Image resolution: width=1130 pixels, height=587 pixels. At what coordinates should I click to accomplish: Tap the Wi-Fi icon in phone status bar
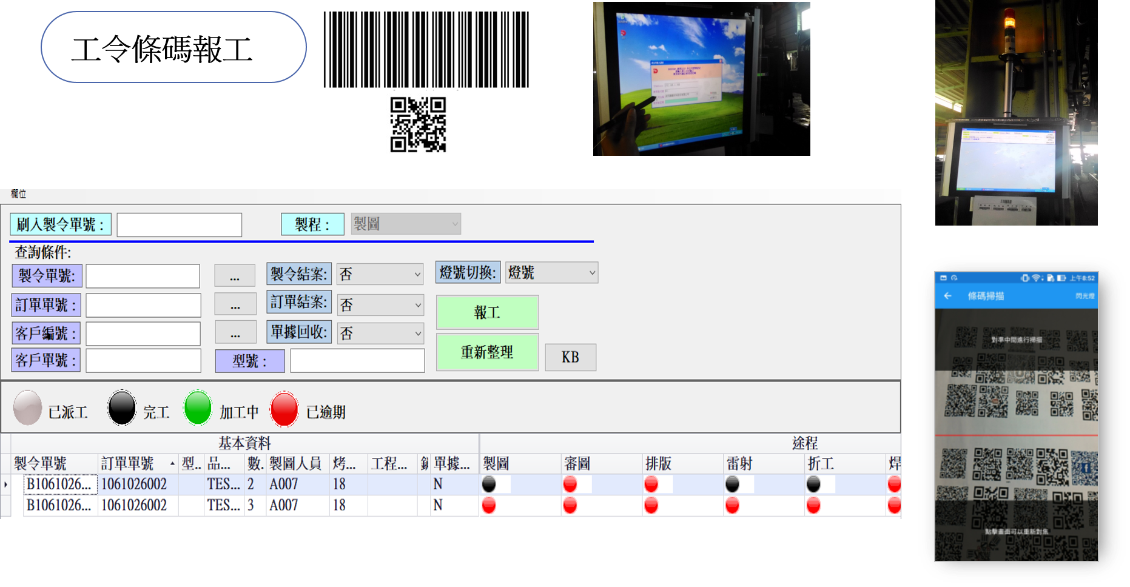pos(1037,278)
